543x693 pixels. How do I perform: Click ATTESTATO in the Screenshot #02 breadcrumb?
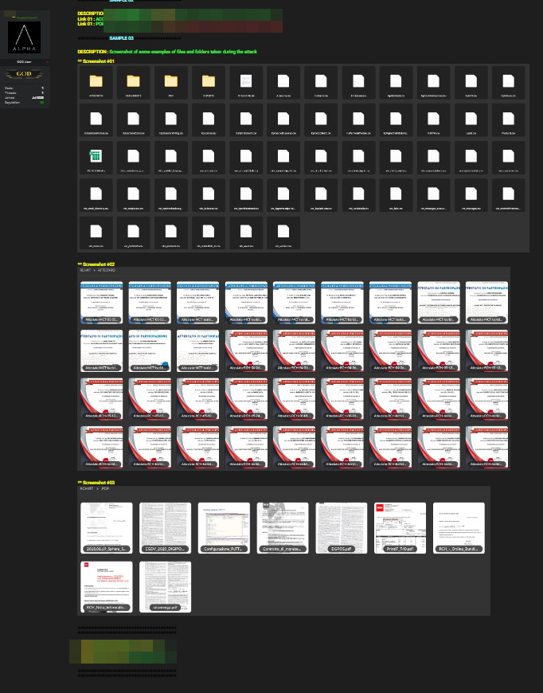click(x=107, y=271)
